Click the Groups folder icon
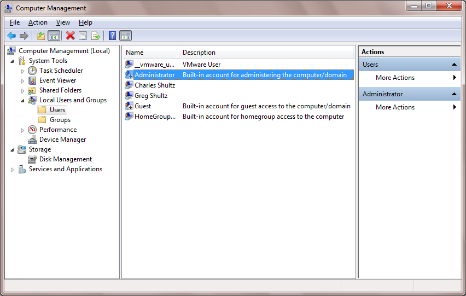This screenshot has height=296, width=466. 42,120
